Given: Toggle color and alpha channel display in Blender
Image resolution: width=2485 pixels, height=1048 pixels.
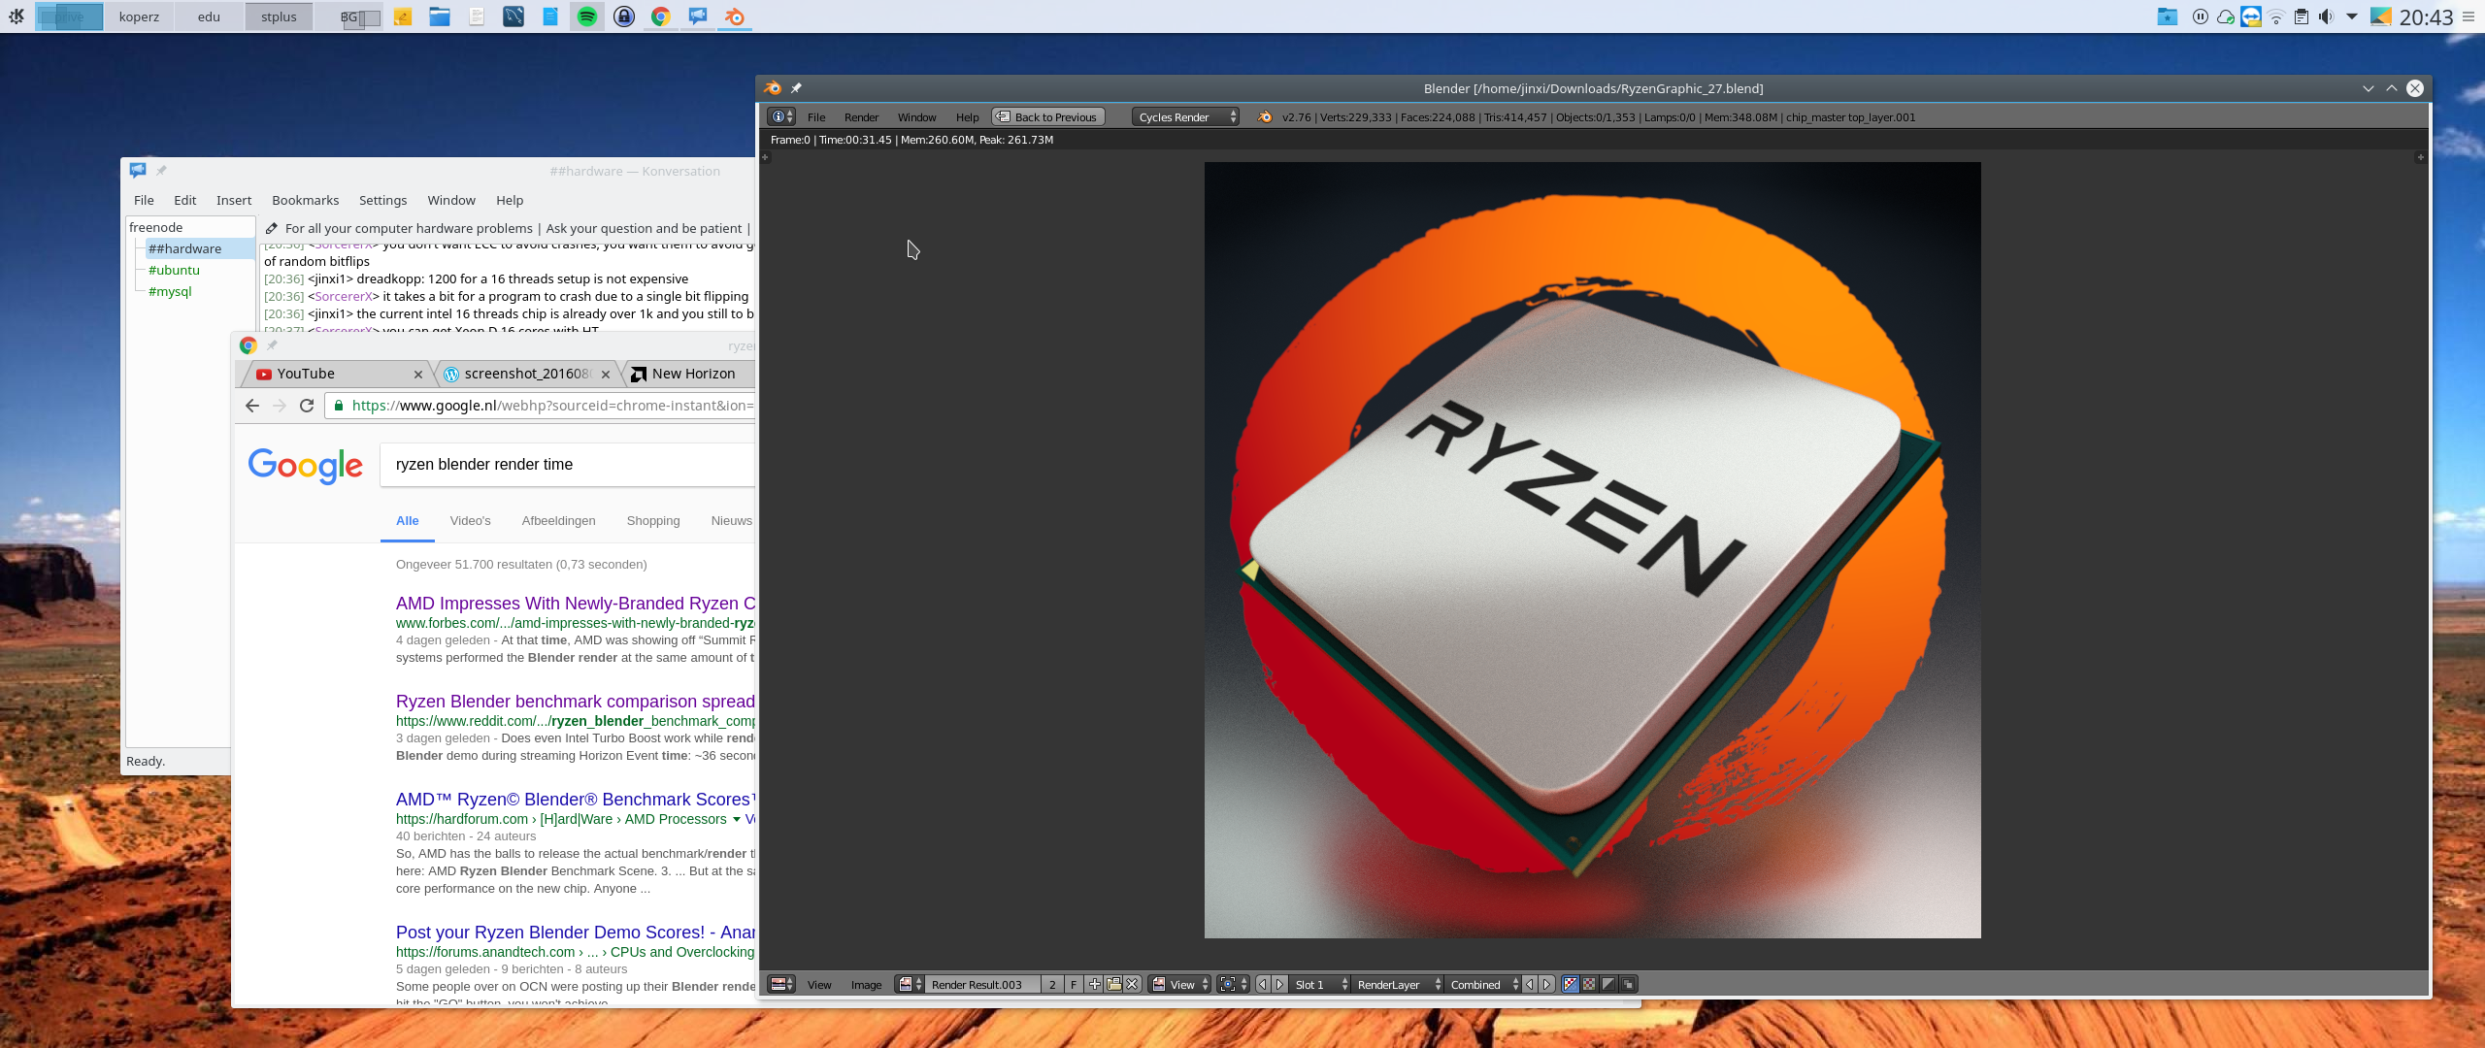Looking at the screenshot, I should tap(1571, 984).
